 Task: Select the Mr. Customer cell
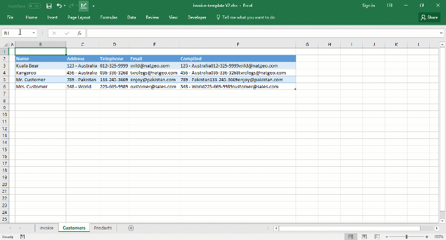(40, 80)
